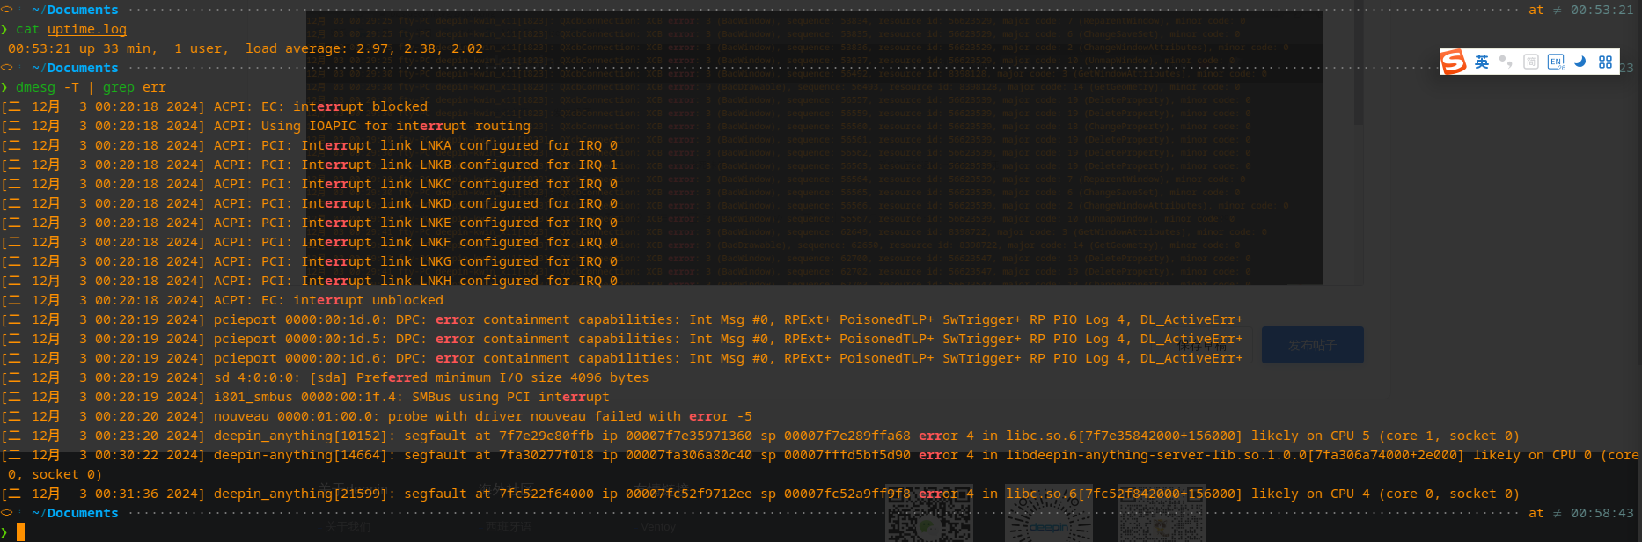This screenshot has height=542, width=1642.
Task: Click the 00:53:21 prompt timestamp
Action: pyautogui.click(x=1602, y=10)
